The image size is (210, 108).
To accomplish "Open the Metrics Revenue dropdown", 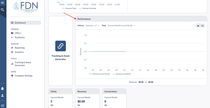I will click(92, 25).
